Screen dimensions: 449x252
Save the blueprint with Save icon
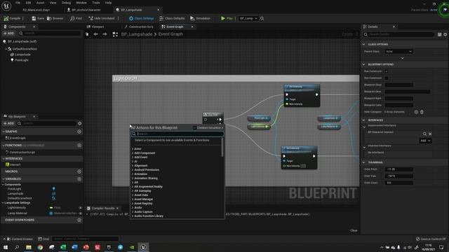[x=34, y=18]
